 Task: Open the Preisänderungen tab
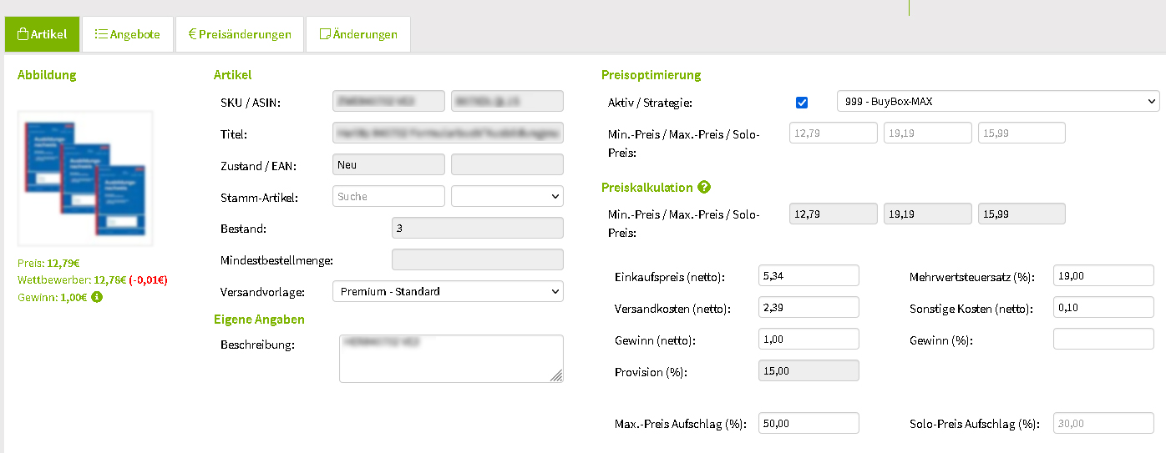(x=240, y=34)
